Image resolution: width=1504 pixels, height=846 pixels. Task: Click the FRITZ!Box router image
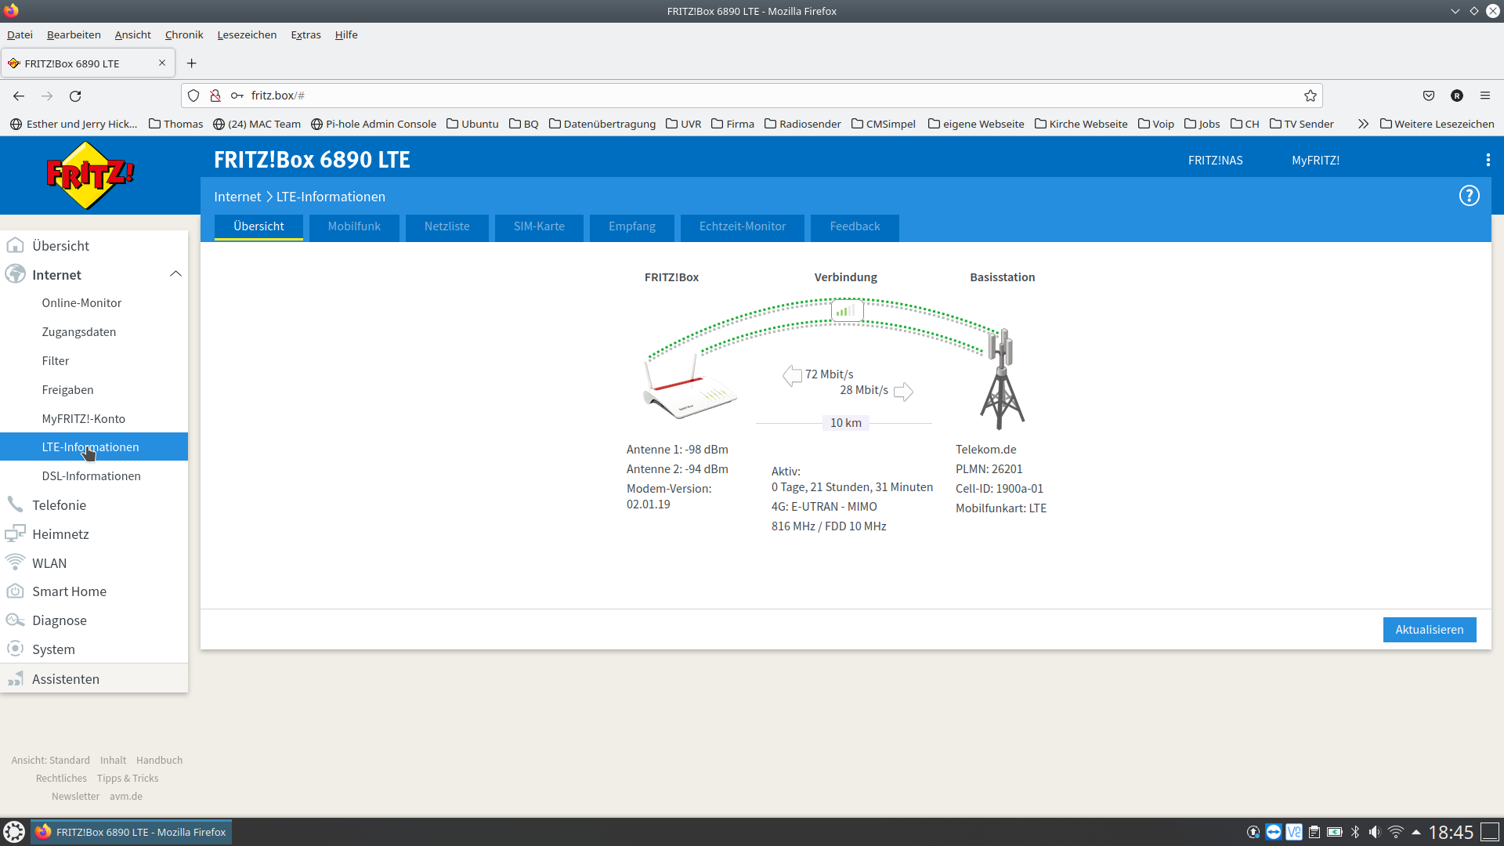click(x=689, y=387)
